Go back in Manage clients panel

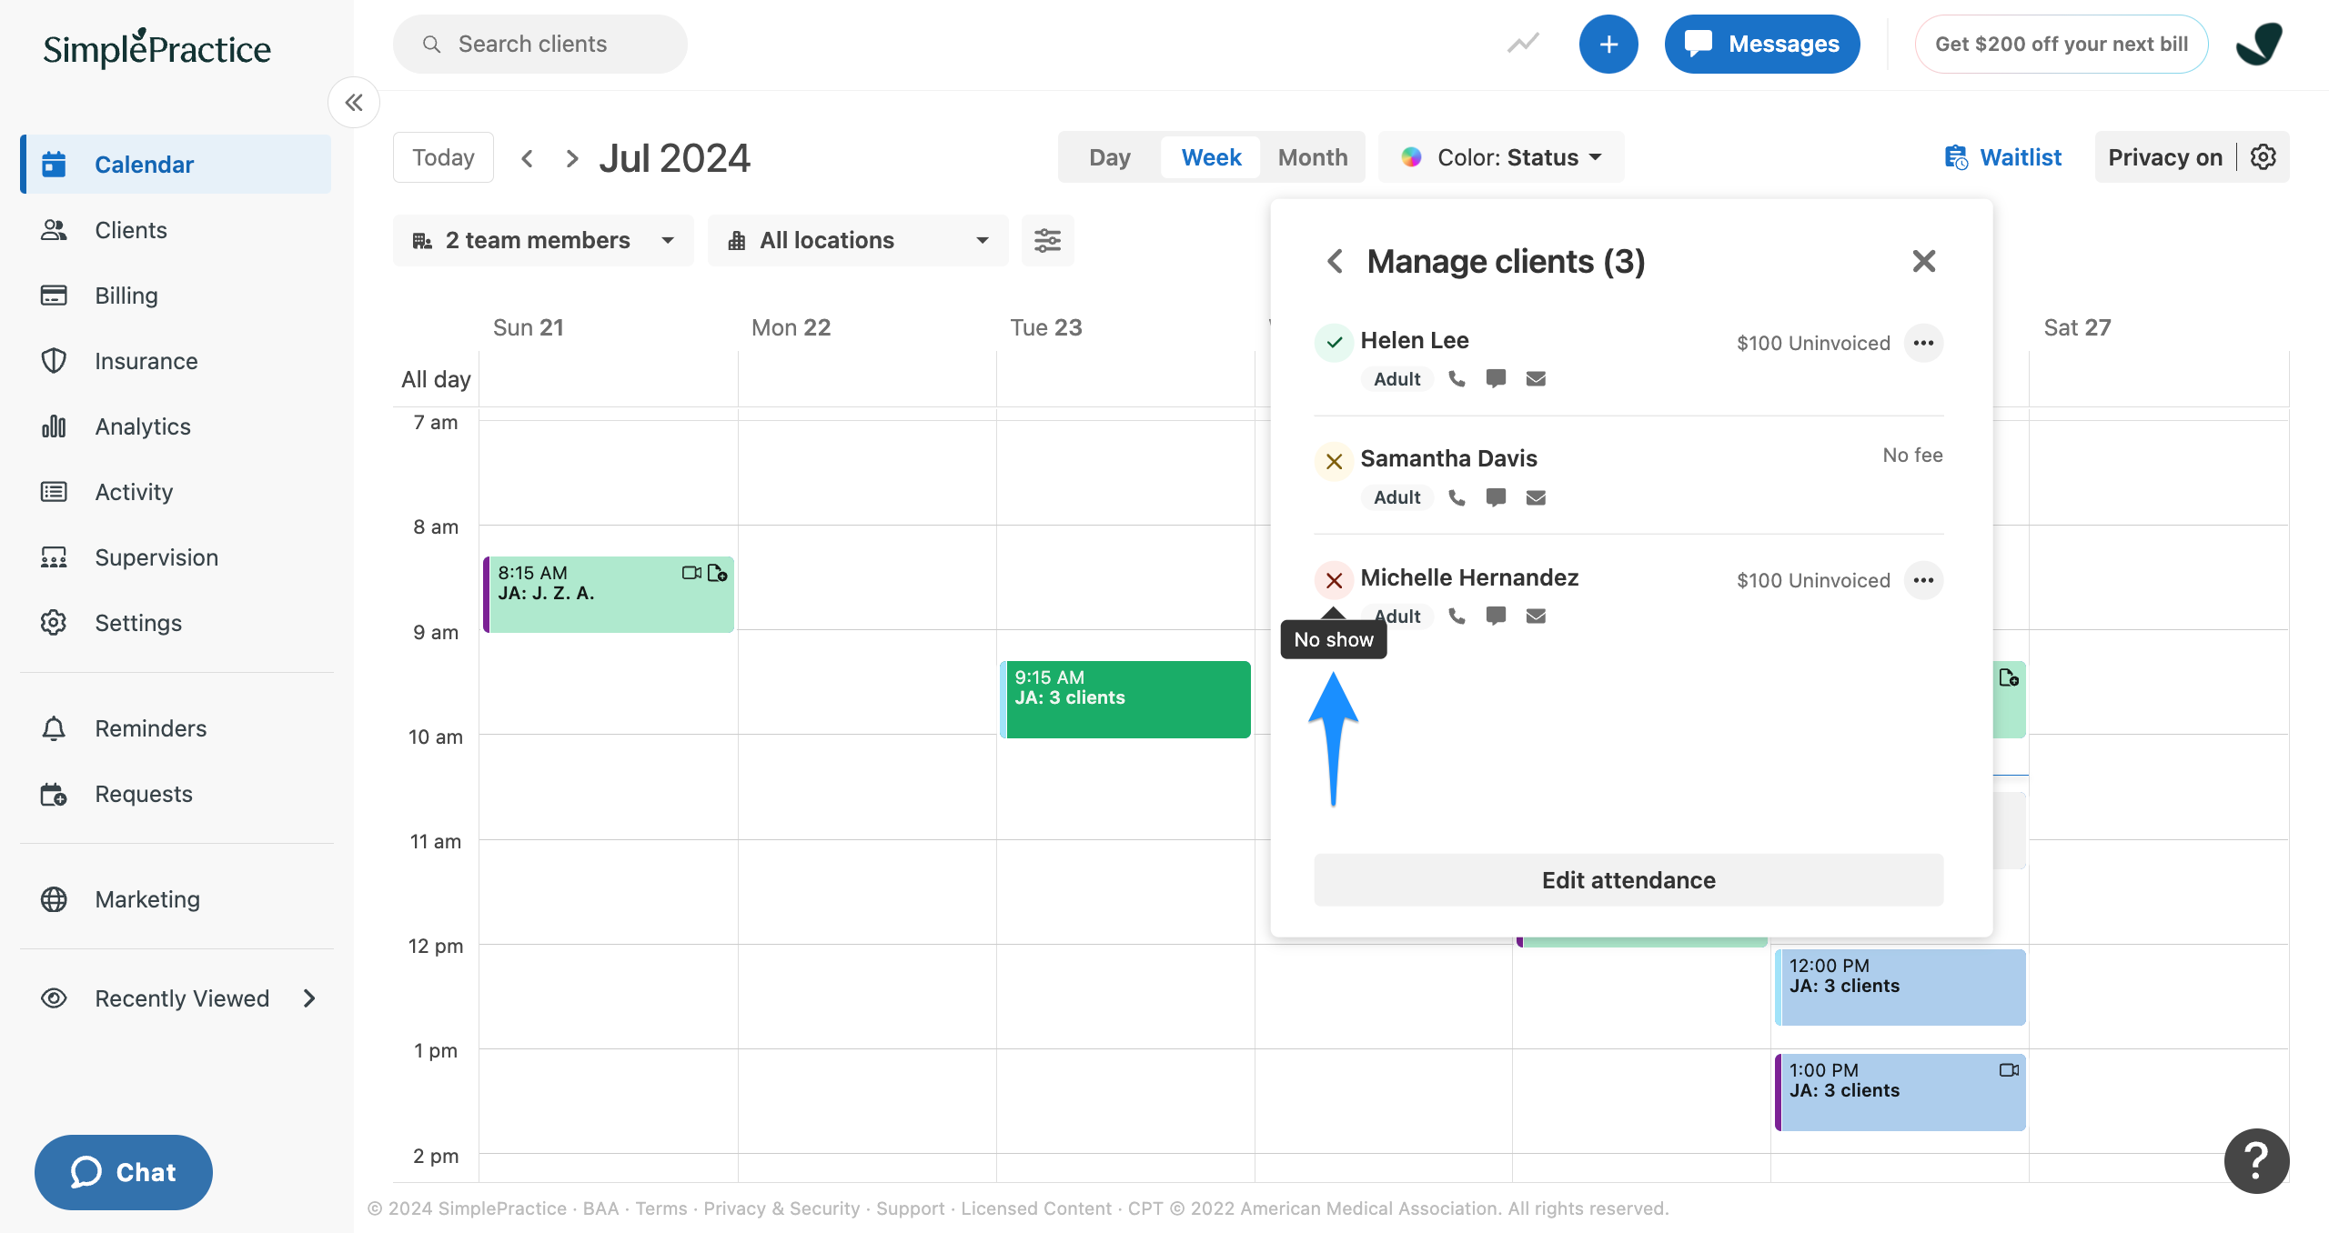pyautogui.click(x=1335, y=262)
